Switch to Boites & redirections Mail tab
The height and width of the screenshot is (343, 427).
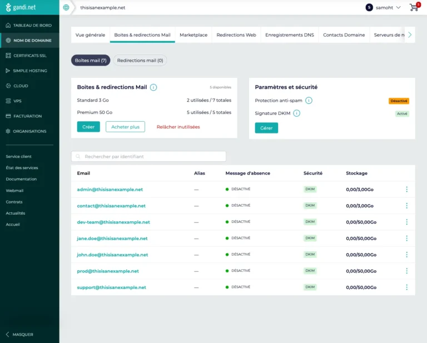point(142,35)
